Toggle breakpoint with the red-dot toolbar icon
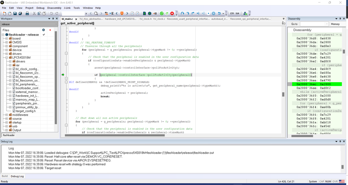 tap(155, 14)
